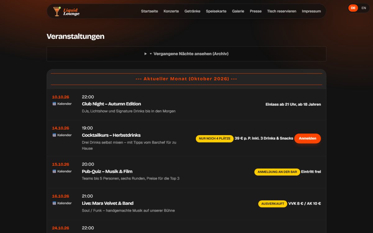Click the calendar icon for 14.10.26 Cocktailkurs
This screenshot has height=233, width=373.
pos(54,135)
